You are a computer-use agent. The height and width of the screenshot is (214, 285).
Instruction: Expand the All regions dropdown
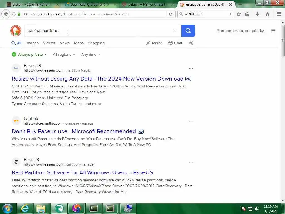tap(64, 54)
